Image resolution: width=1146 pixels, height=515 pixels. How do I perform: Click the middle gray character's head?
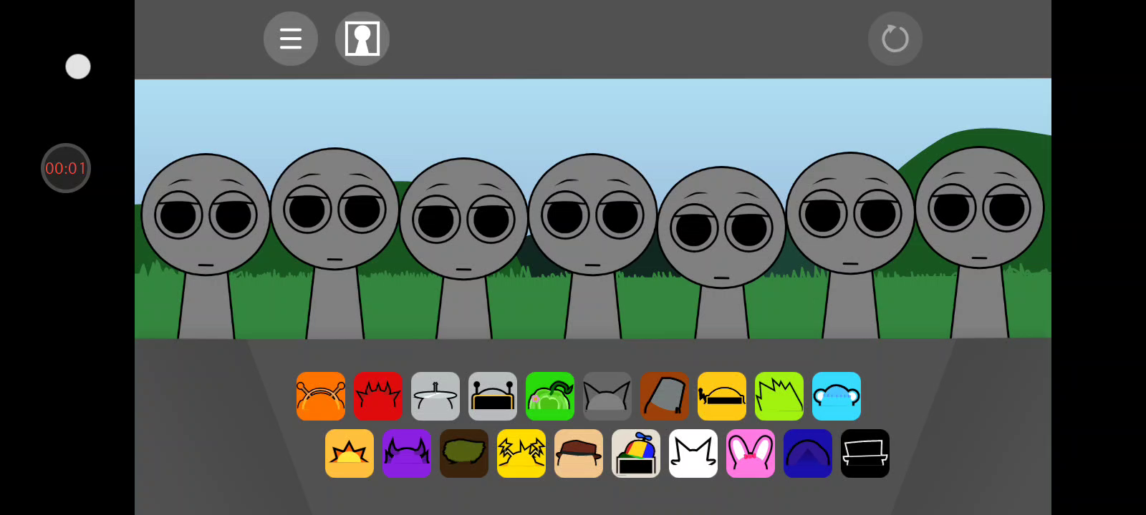(x=592, y=215)
